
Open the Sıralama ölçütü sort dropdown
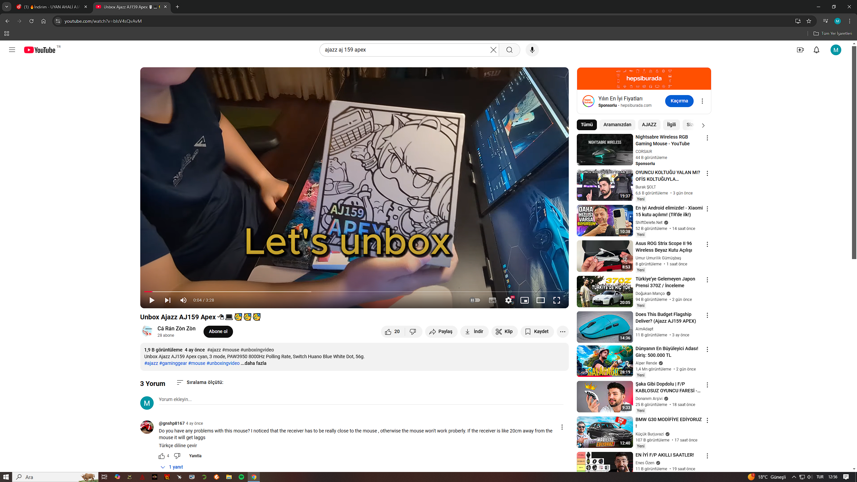pos(200,382)
